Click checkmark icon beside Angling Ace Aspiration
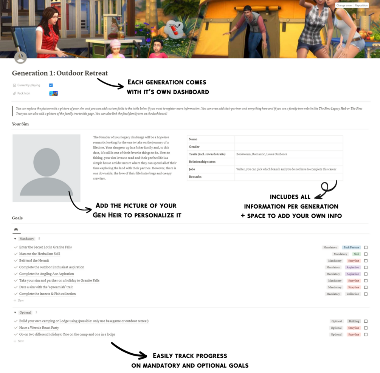The image size is (380, 373). click(16, 274)
